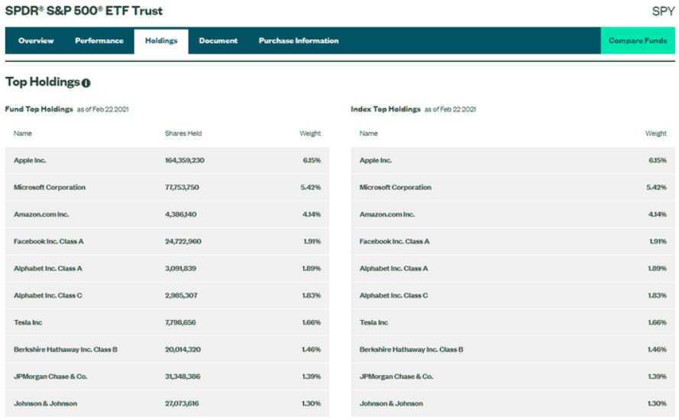Image resolution: width=679 pixels, height=420 pixels.
Task: Click Alphabet Class A shares value 3,091,839
Action: (x=180, y=269)
